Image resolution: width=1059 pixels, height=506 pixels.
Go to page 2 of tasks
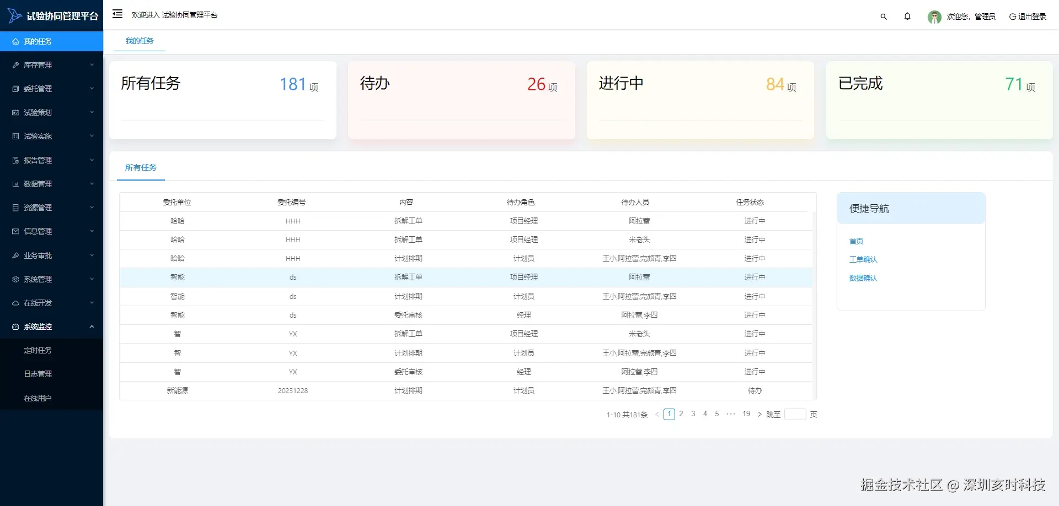[681, 414]
